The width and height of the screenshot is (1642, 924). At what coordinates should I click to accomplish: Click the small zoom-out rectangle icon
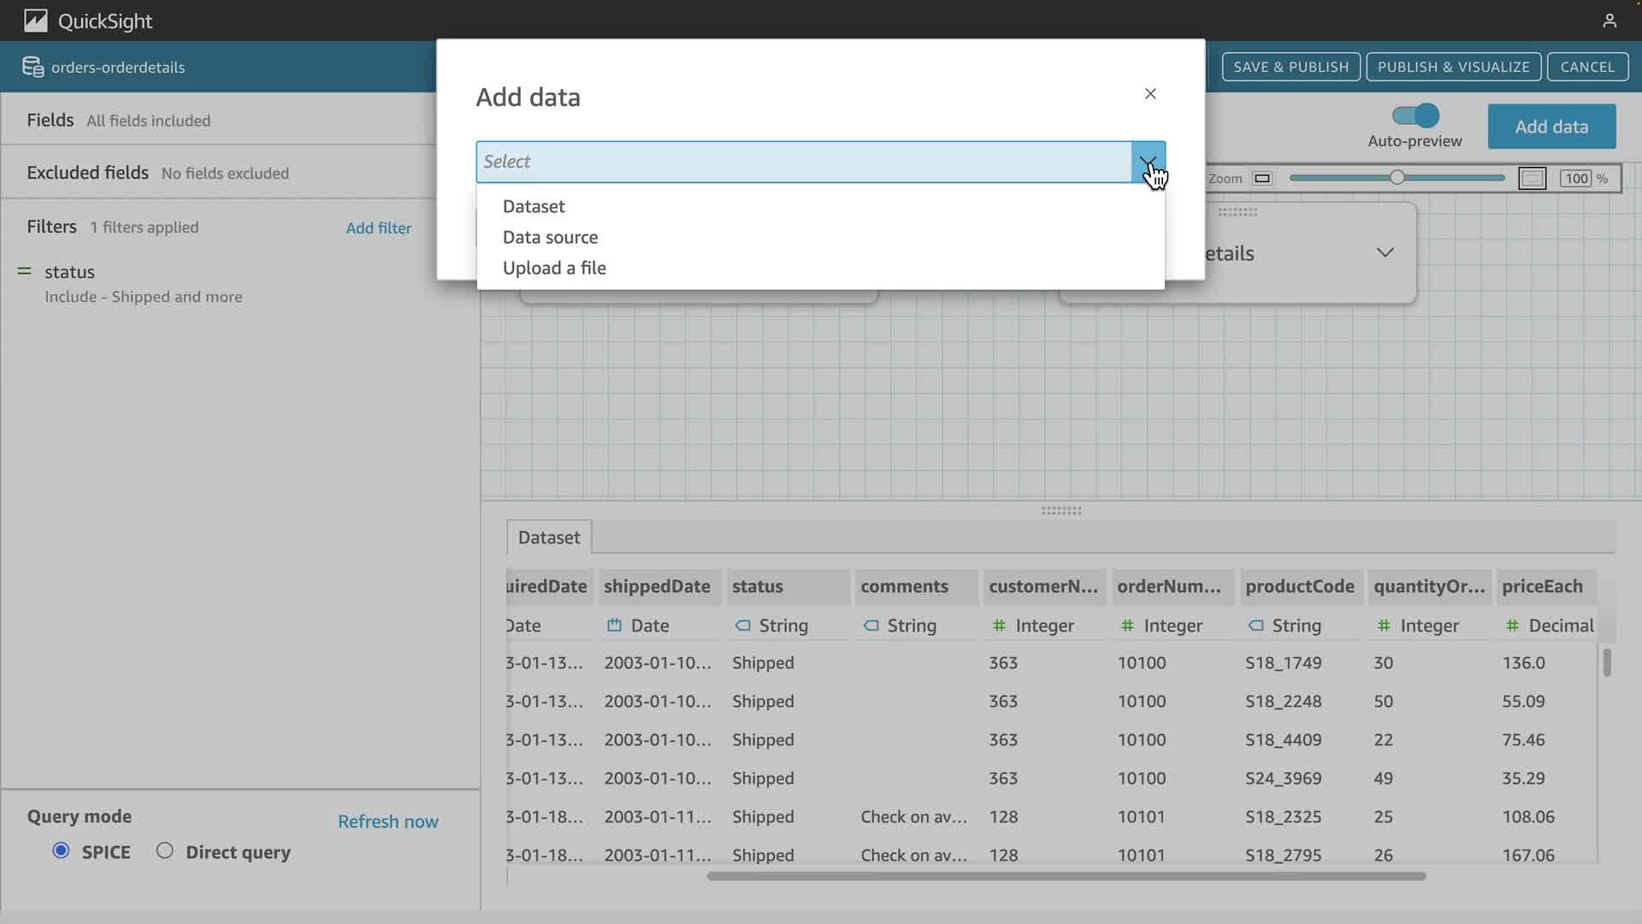[1261, 178]
